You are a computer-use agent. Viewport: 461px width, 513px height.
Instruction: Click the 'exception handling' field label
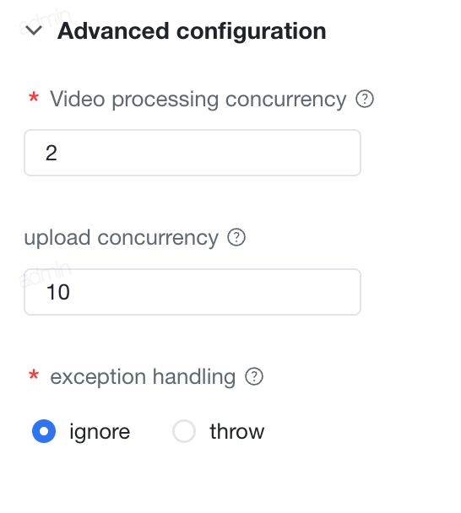[x=143, y=377]
